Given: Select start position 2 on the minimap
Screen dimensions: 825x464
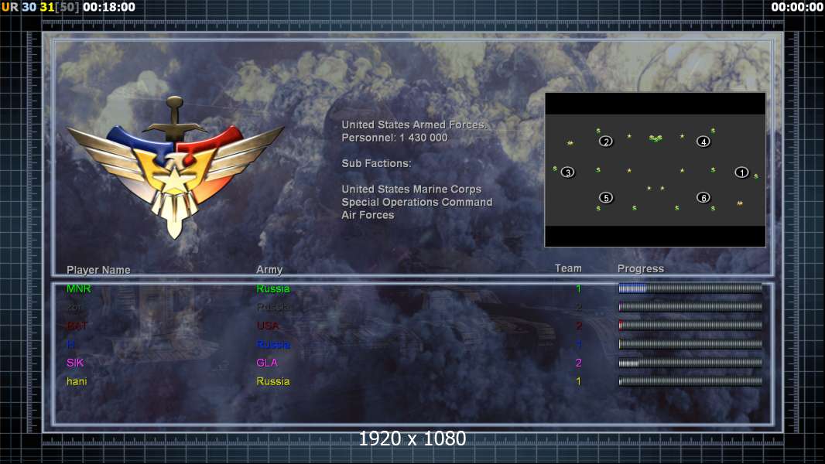Looking at the screenshot, I should pos(606,142).
